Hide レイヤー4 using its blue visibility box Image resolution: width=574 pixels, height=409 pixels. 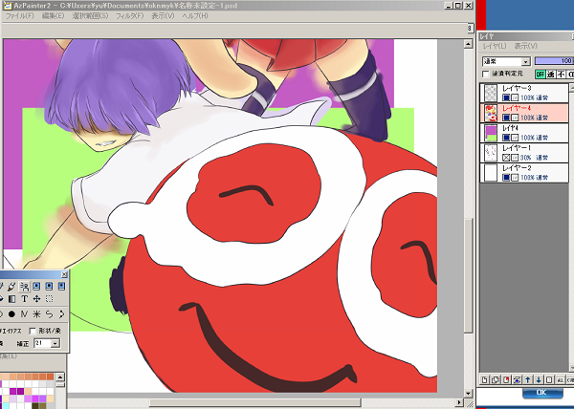click(x=506, y=118)
